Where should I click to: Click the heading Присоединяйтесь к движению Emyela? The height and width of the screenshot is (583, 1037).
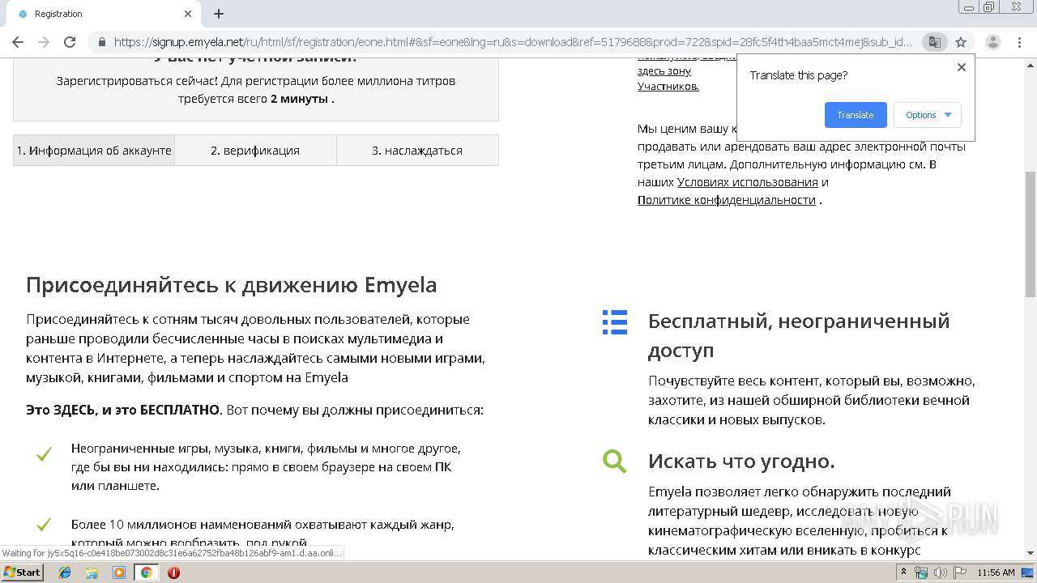point(232,285)
